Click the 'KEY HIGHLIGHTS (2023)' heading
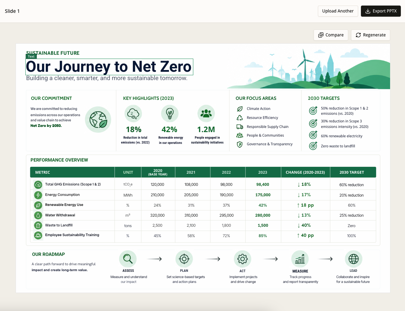Viewport: 405px width, 311px height. [149, 98]
